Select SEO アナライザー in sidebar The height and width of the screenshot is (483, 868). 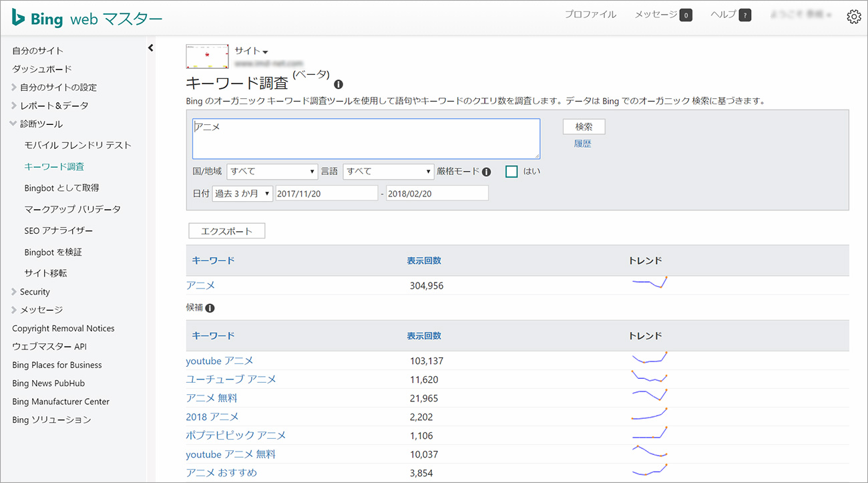[x=59, y=230]
